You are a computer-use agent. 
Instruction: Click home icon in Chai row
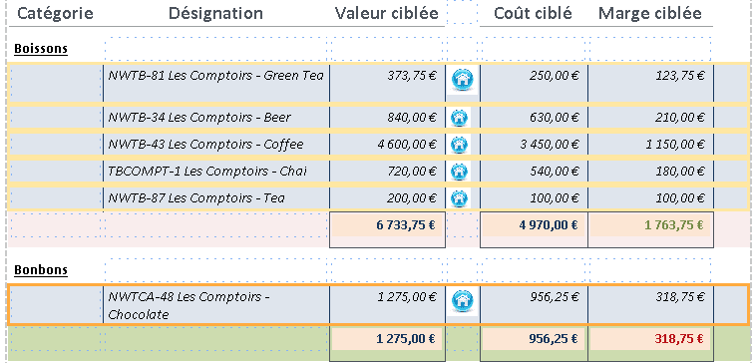(459, 171)
